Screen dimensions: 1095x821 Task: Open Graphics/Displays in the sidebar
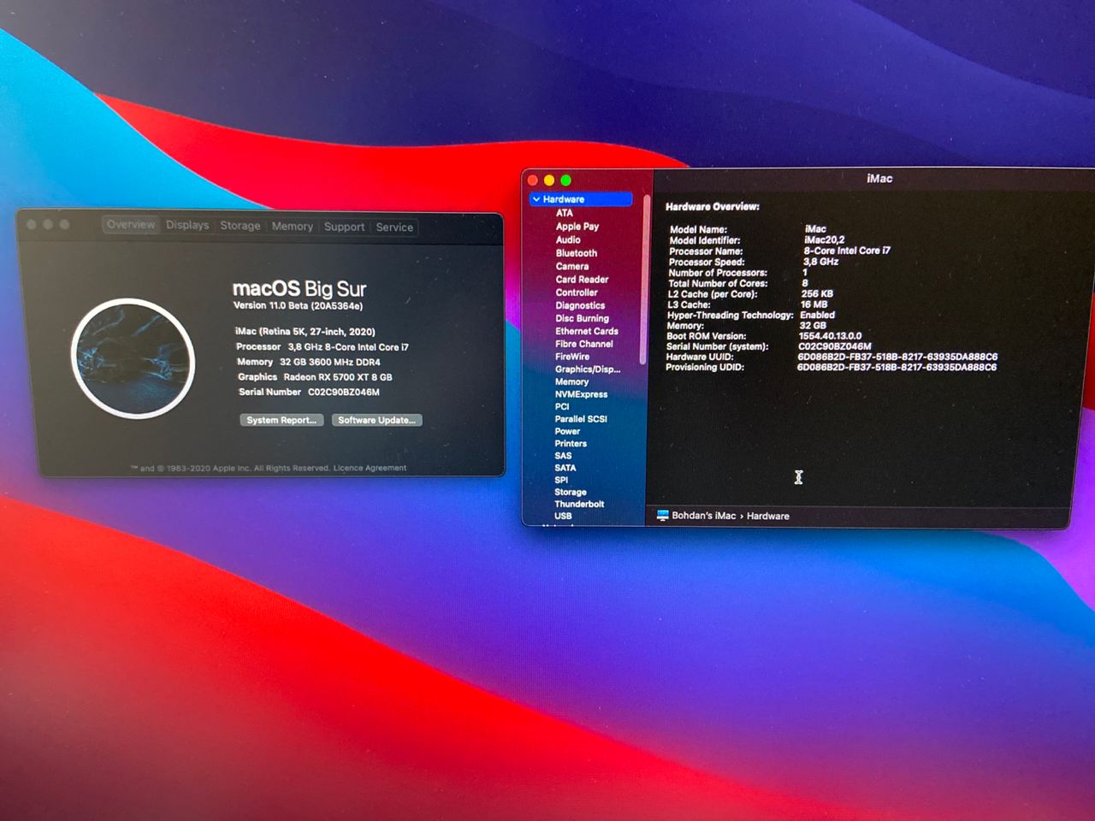click(x=588, y=369)
